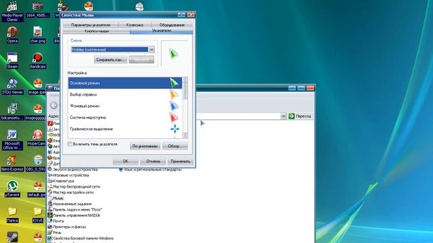The image size is (433, 243).
Task: Enable the Включить тень указателя checkbox
Action: (70, 144)
